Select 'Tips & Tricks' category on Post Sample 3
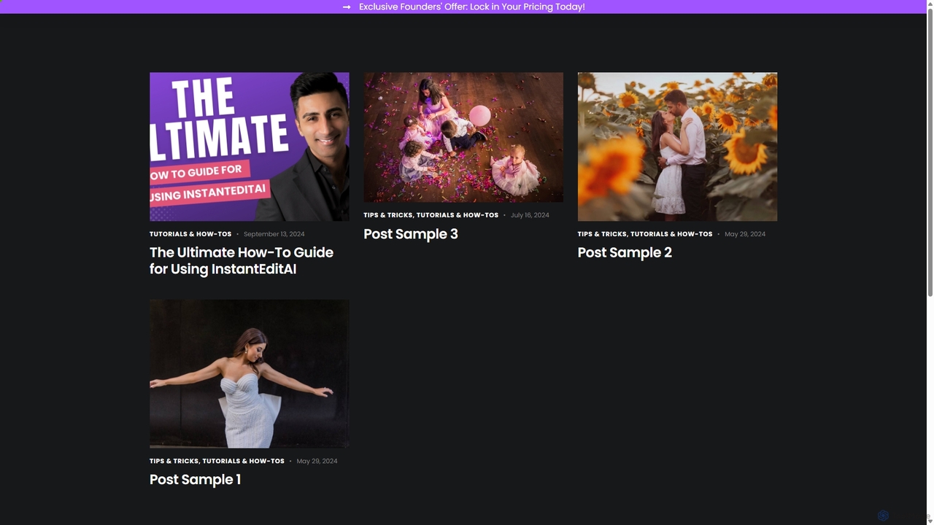The height and width of the screenshot is (525, 934). pos(388,215)
